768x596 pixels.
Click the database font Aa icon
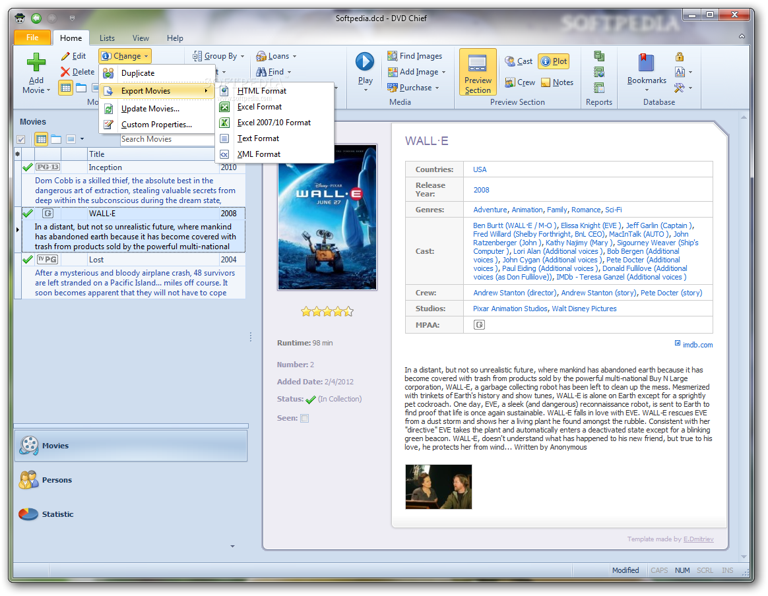click(680, 72)
